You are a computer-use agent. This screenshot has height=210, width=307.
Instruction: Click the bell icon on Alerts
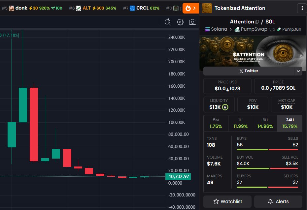click(x=270, y=201)
